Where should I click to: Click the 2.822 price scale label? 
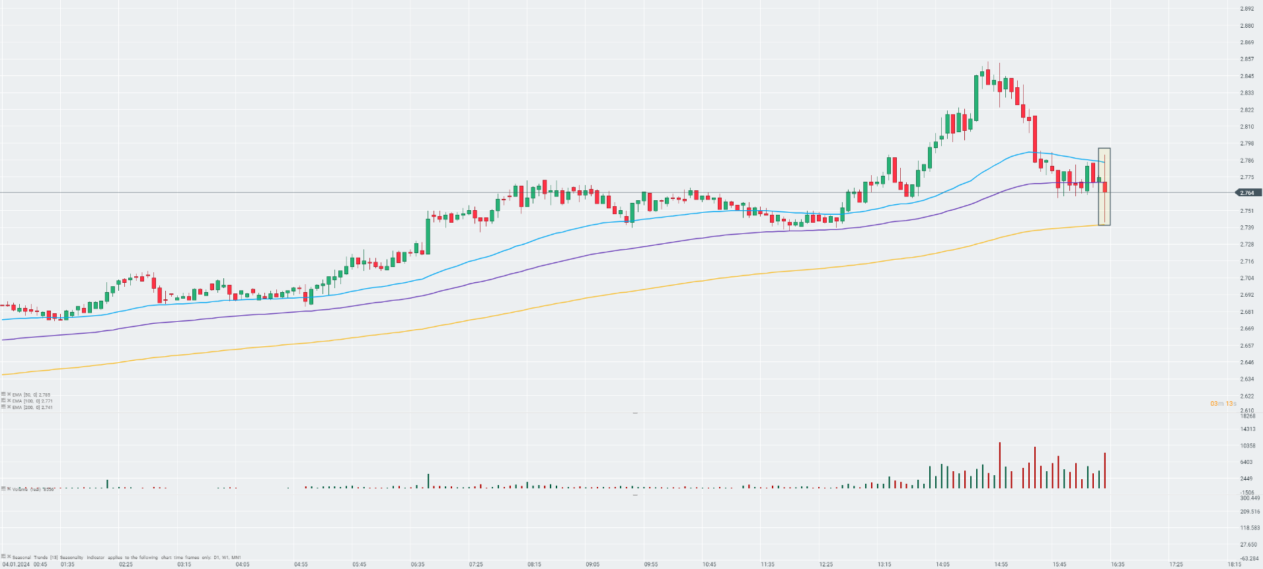(x=1247, y=110)
